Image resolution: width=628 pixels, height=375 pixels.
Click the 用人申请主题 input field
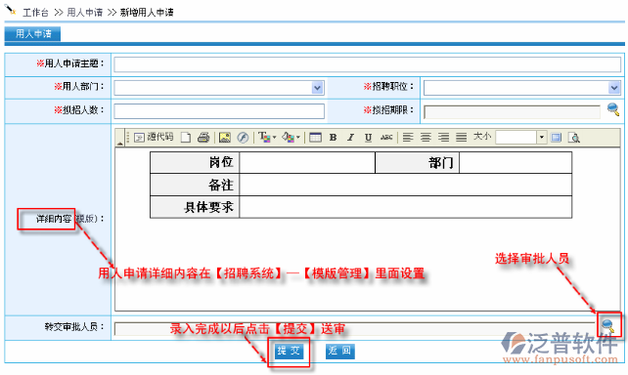[367, 64]
